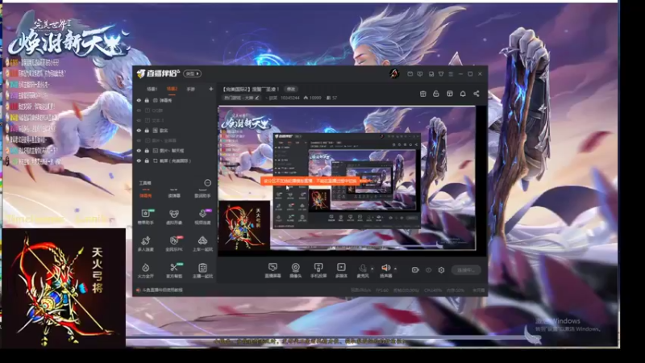The width and height of the screenshot is (645, 363).
Task: Click room number 10345244
Action: pyautogui.click(x=290, y=98)
